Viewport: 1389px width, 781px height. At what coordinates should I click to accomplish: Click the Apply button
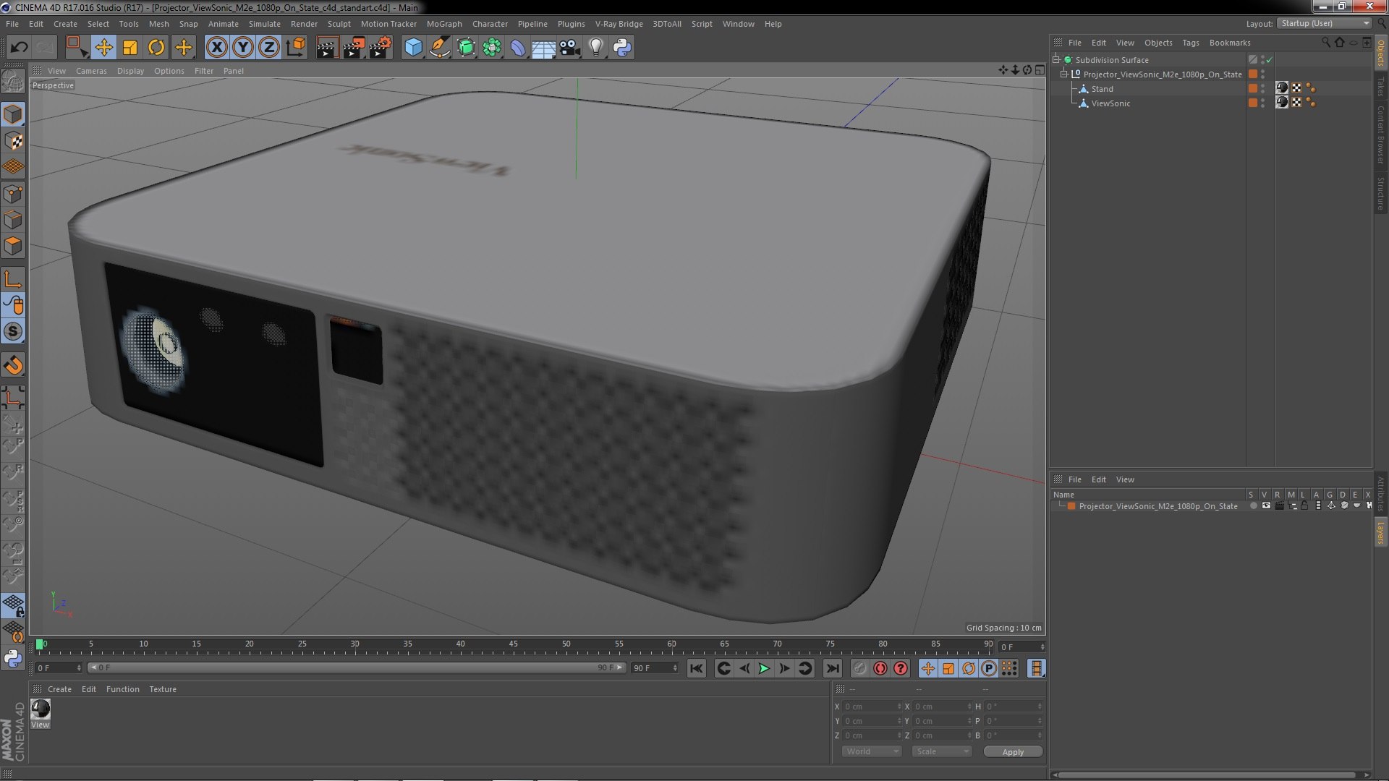[x=1013, y=752]
